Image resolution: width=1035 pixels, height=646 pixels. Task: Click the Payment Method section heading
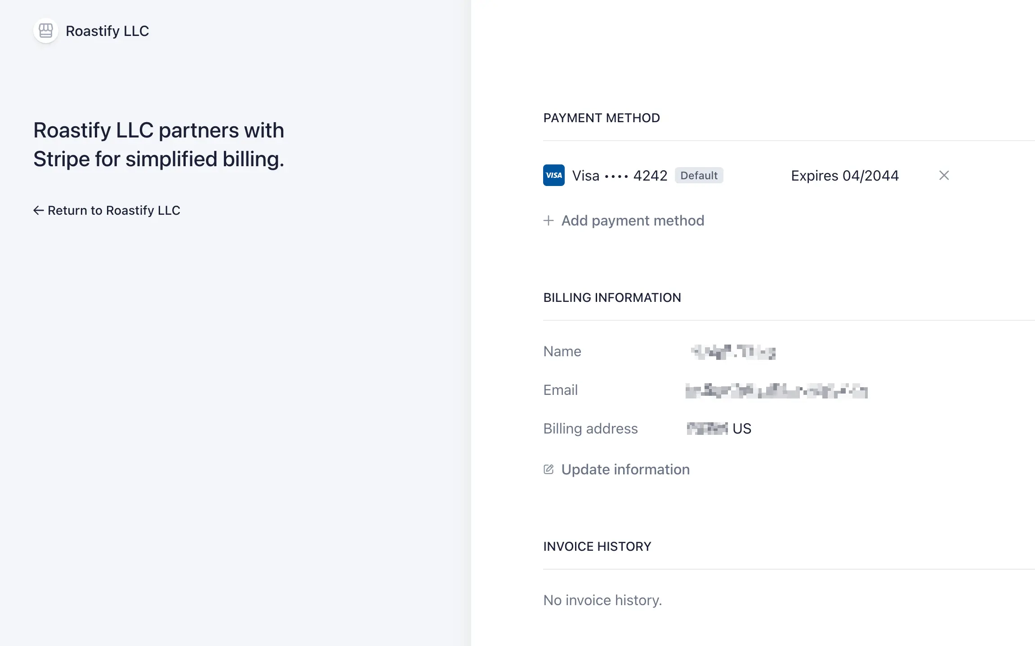[601, 118]
